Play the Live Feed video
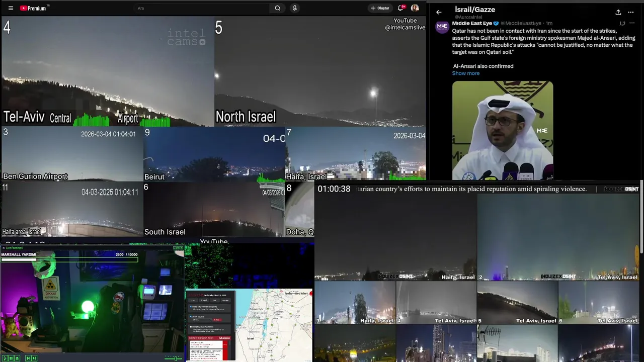 coord(5,358)
